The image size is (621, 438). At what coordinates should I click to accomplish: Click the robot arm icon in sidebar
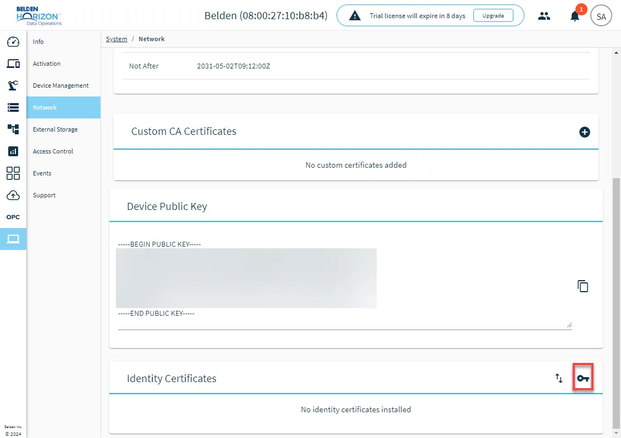click(13, 86)
